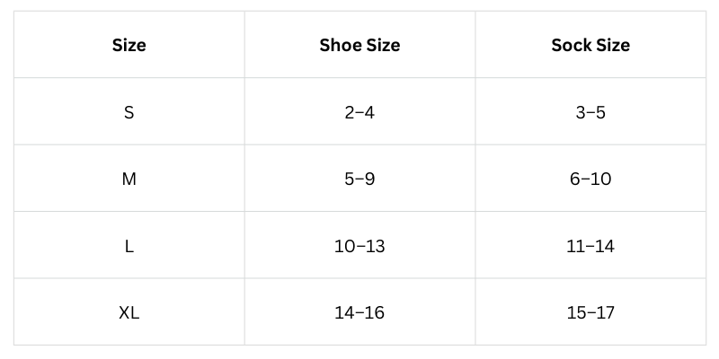Click the 5–9 shoe size cell
This screenshot has height=359, width=719.
coord(359,179)
